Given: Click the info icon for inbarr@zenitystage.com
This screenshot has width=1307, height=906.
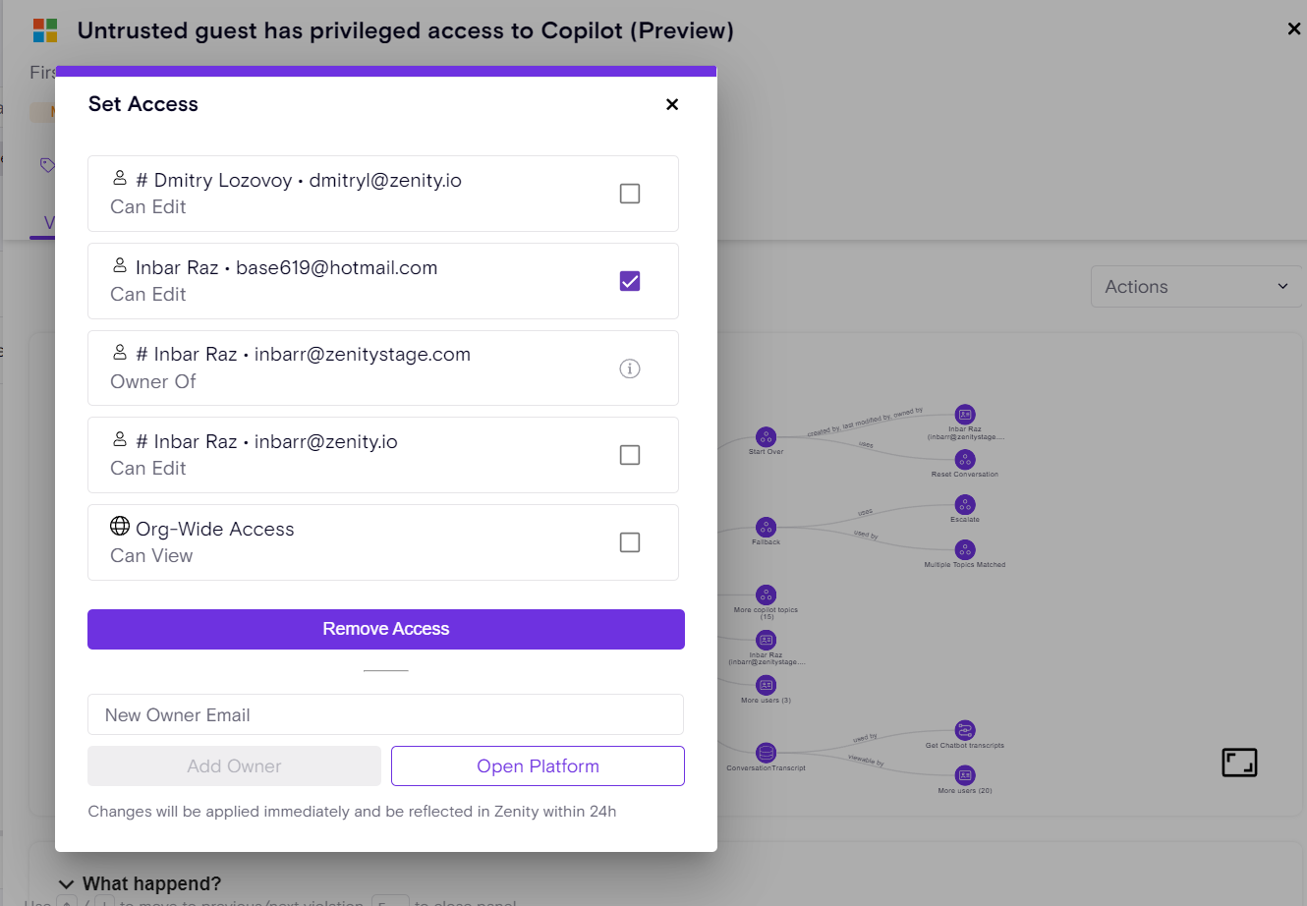Looking at the screenshot, I should [630, 368].
